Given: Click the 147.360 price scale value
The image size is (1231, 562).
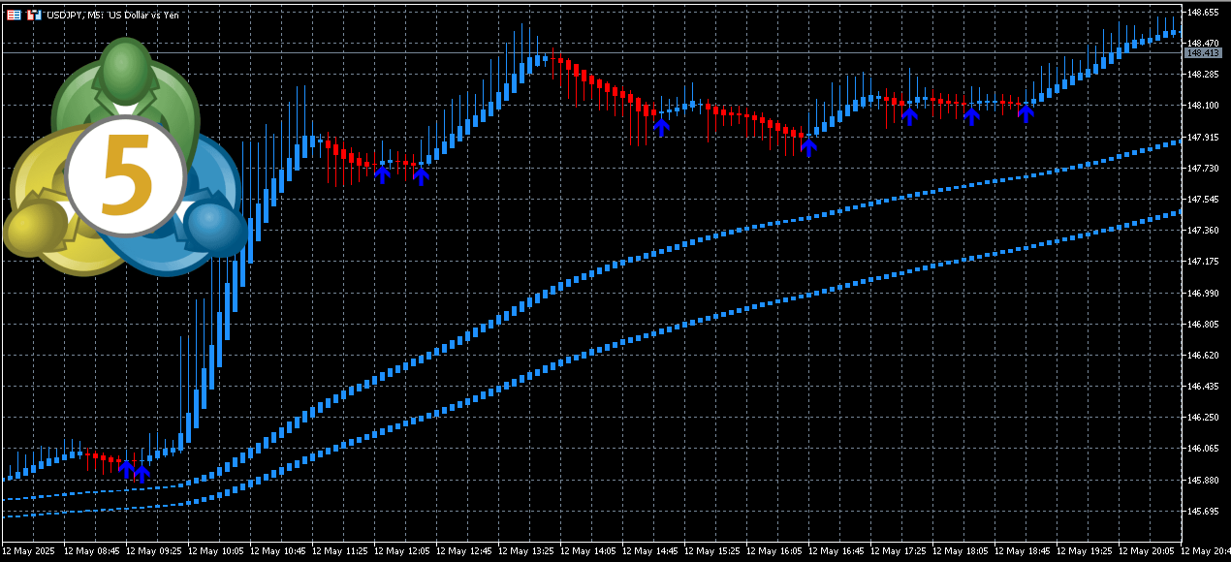Looking at the screenshot, I should (x=1203, y=231).
